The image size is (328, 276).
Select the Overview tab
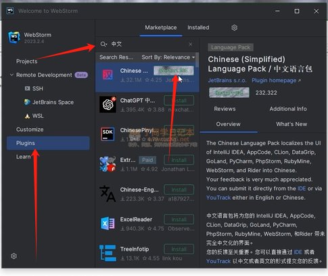pyautogui.click(x=228, y=124)
